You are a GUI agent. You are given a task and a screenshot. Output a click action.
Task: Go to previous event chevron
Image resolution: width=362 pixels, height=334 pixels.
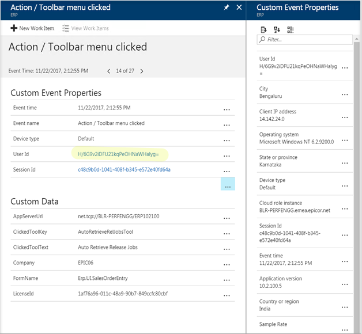[108, 71]
